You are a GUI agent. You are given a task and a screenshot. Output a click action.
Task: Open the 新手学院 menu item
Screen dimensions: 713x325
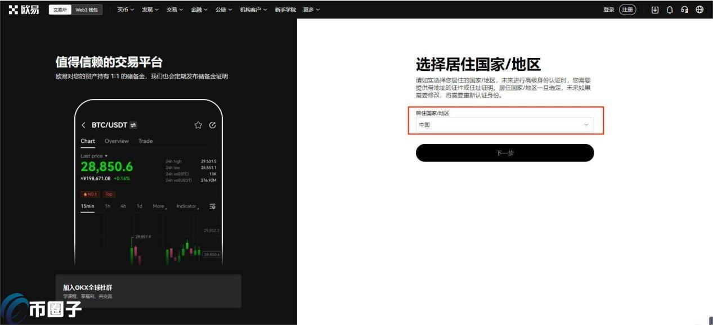pyautogui.click(x=285, y=10)
